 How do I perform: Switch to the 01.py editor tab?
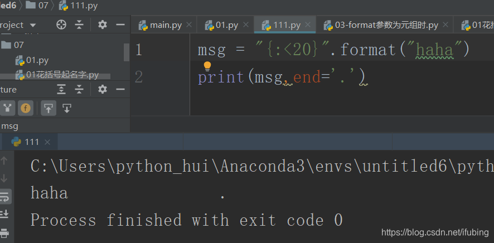[x=227, y=25]
